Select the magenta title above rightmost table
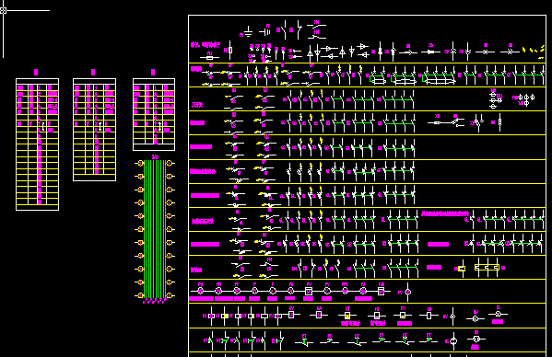Screen dimensions: 552x357 click(x=153, y=72)
